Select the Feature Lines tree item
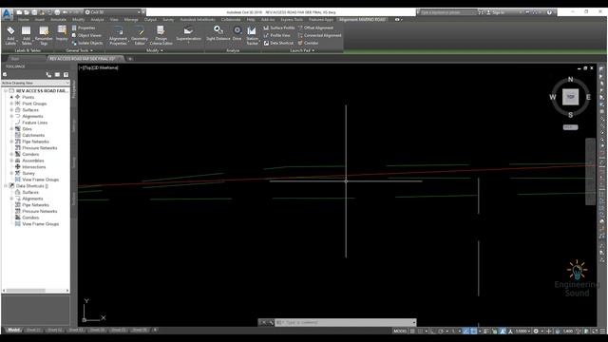Image resolution: width=608 pixels, height=342 pixels. (x=34, y=123)
